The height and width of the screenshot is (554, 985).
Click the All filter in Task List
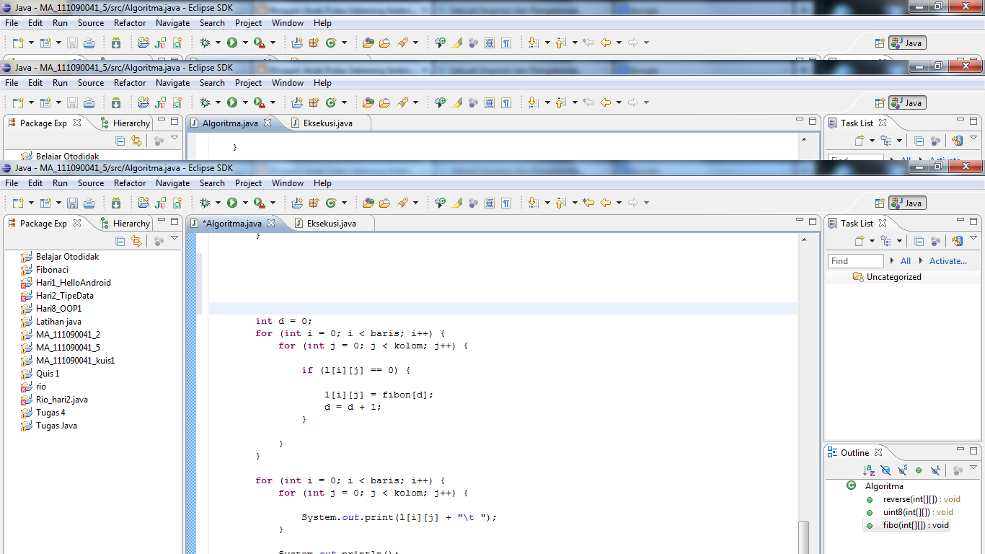(x=906, y=260)
